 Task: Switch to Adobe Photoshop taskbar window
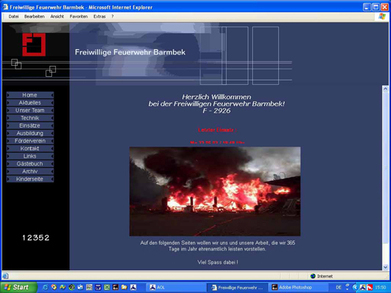(299, 288)
